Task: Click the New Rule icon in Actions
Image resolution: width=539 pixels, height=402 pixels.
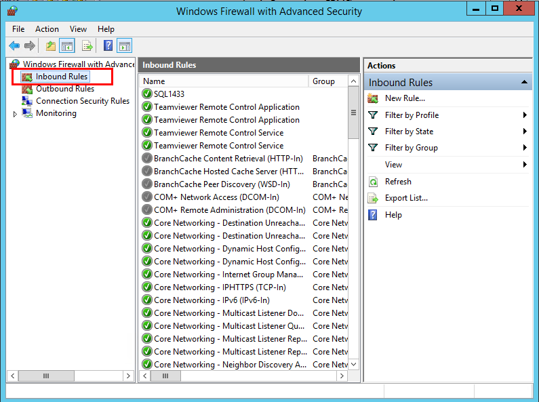Action: point(373,98)
